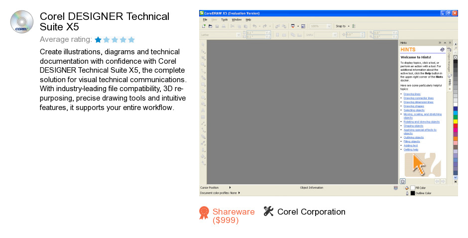Click the white Fill Color swatch
This screenshot has width=468, height=238.
[x=412, y=188]
